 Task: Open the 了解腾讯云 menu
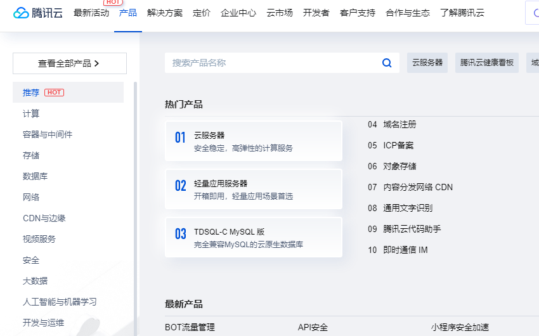coord(462,13)
